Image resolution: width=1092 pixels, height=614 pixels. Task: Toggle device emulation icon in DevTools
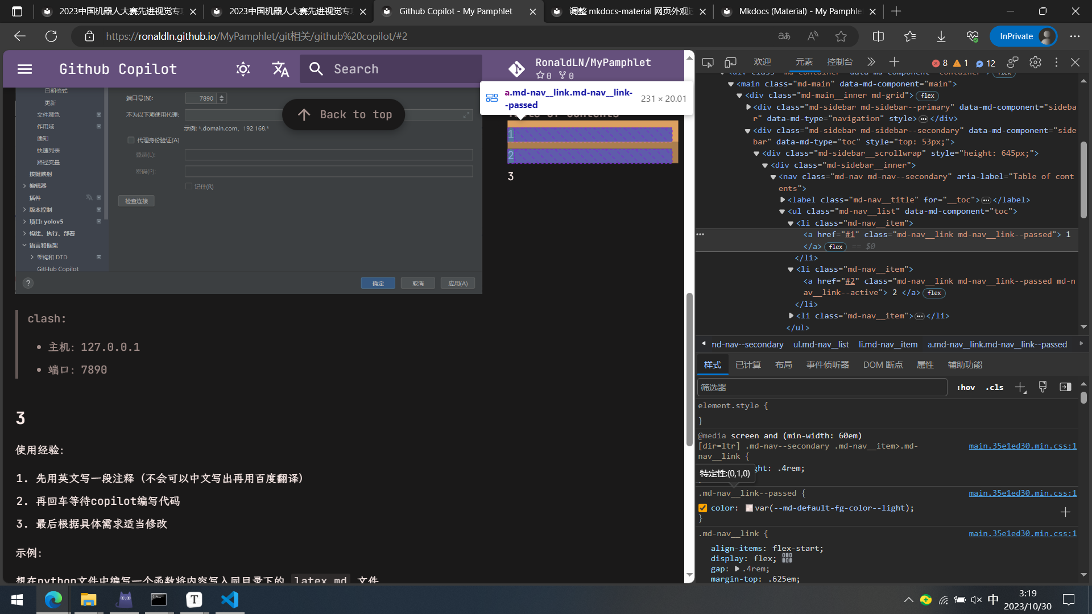(x=730, y=63)
